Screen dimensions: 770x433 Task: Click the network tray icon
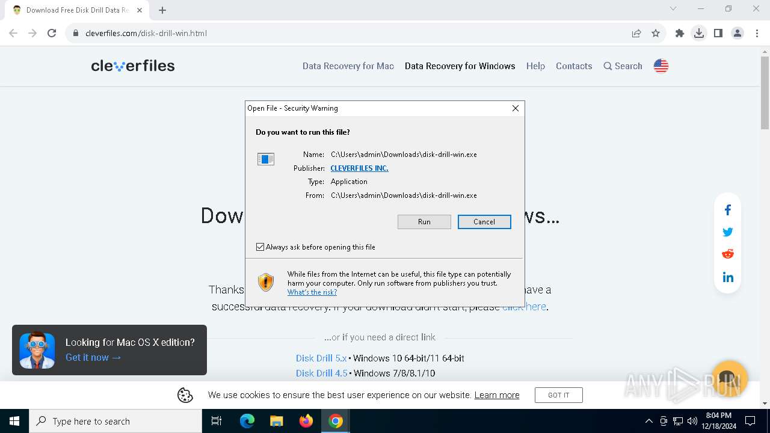click(x=678, y=421)
